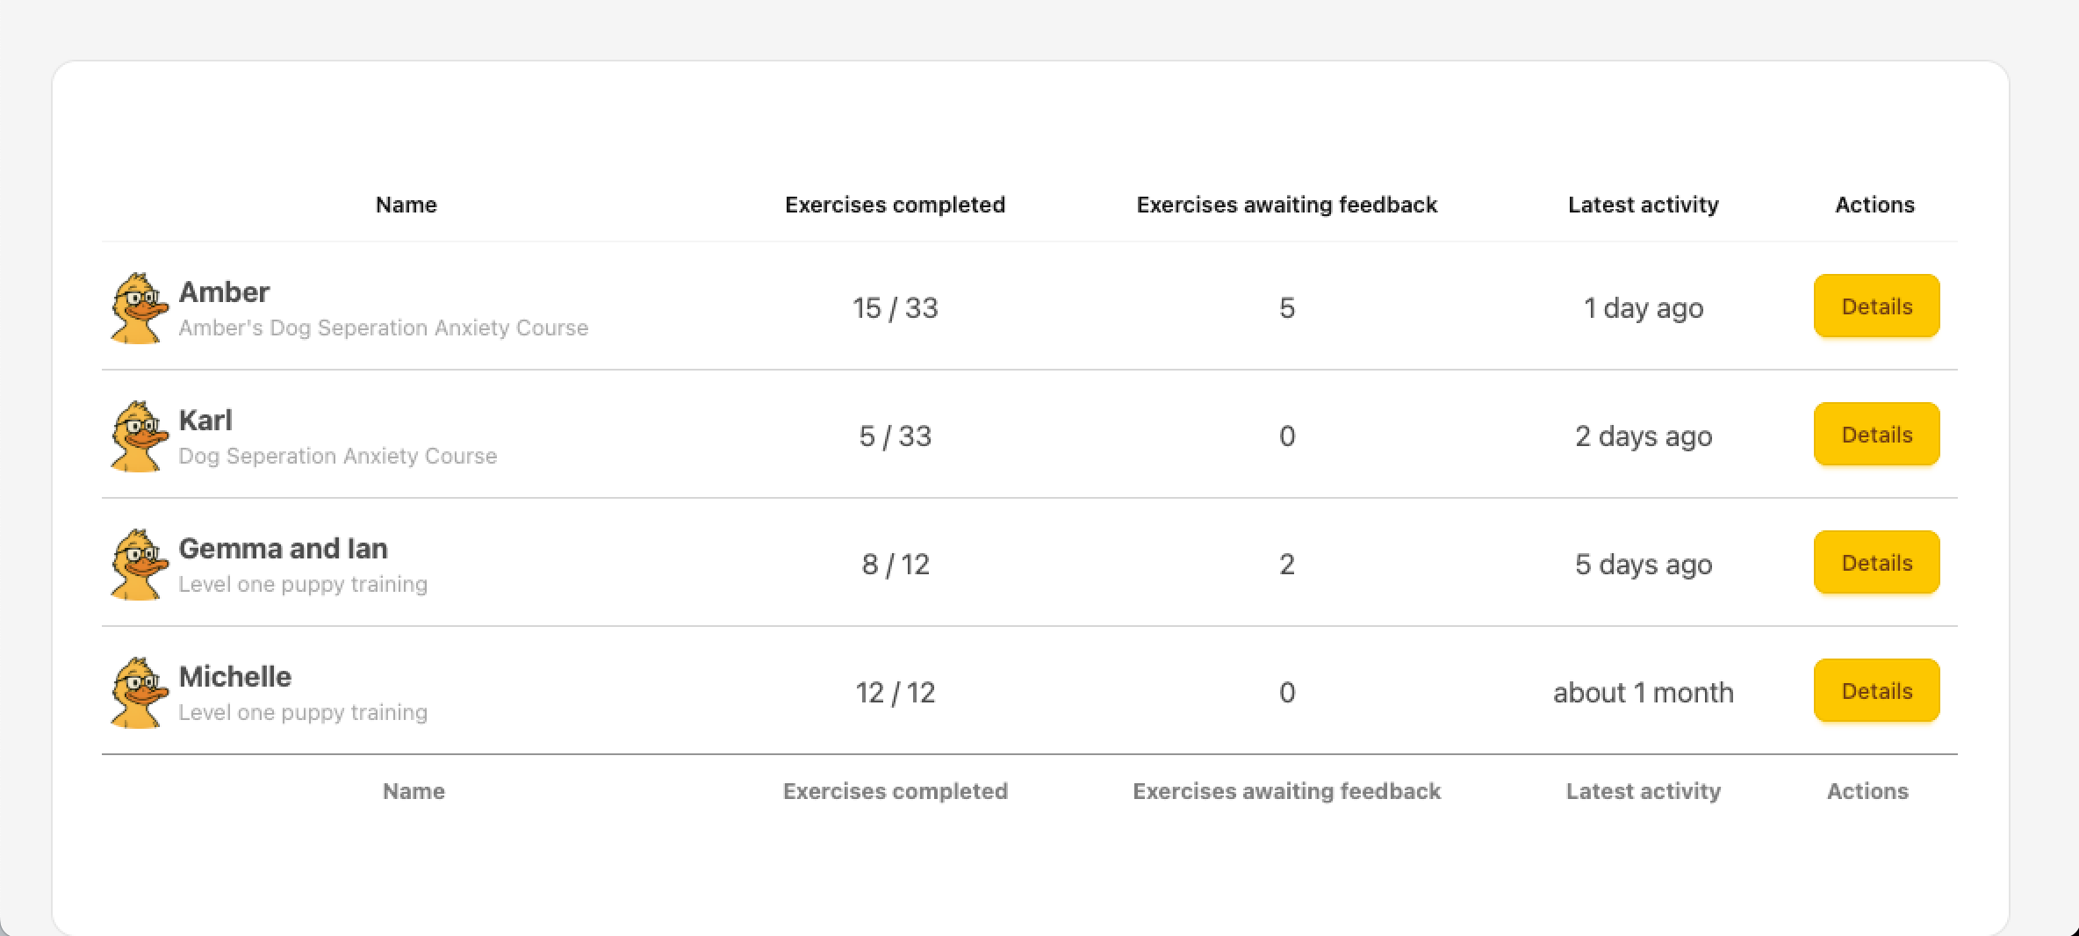Click Michelle's Level one puppy training subtitle

[x=303, y=712]
